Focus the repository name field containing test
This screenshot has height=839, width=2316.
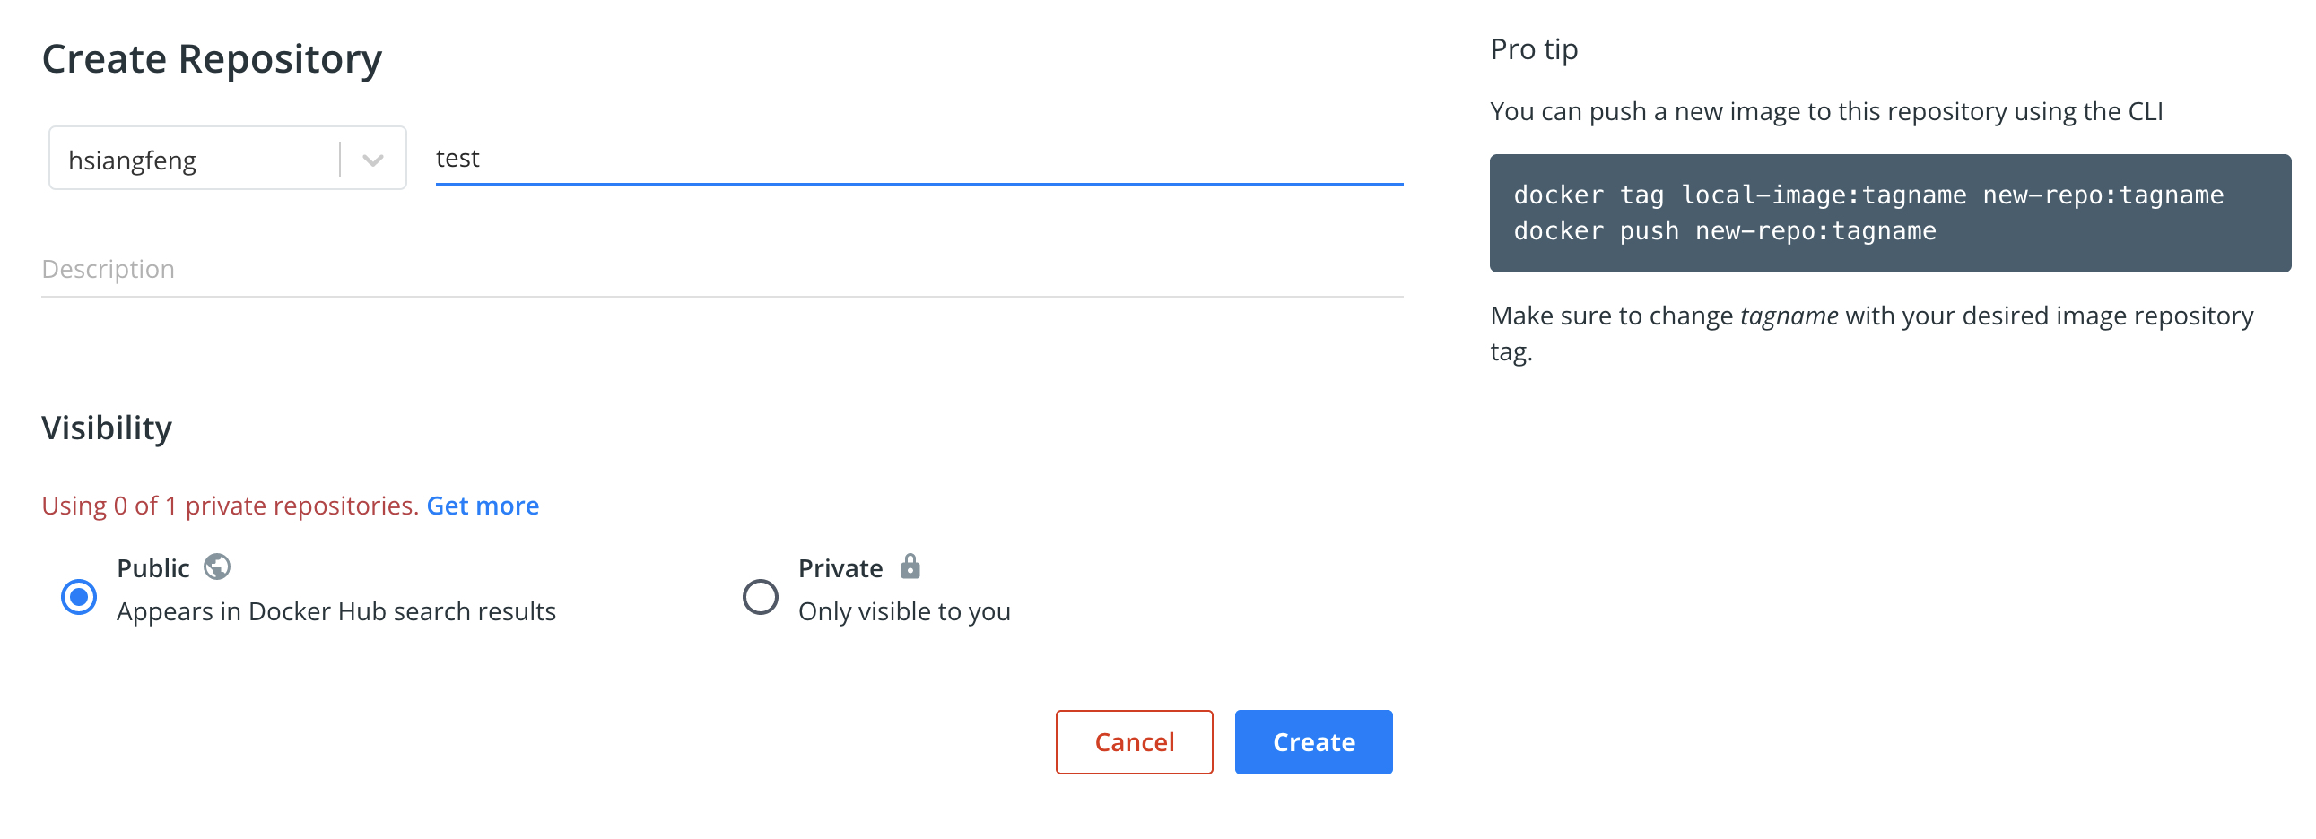917,159
